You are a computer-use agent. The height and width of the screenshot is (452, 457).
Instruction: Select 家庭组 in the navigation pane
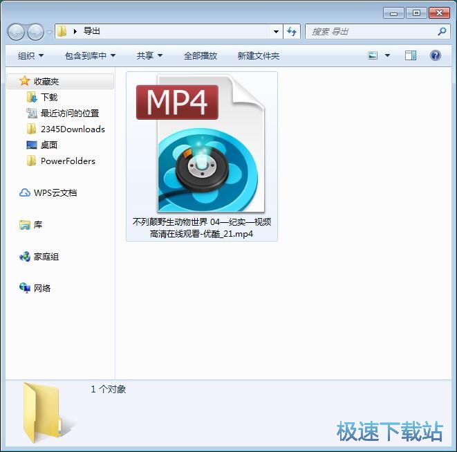(x=46, y=257)
